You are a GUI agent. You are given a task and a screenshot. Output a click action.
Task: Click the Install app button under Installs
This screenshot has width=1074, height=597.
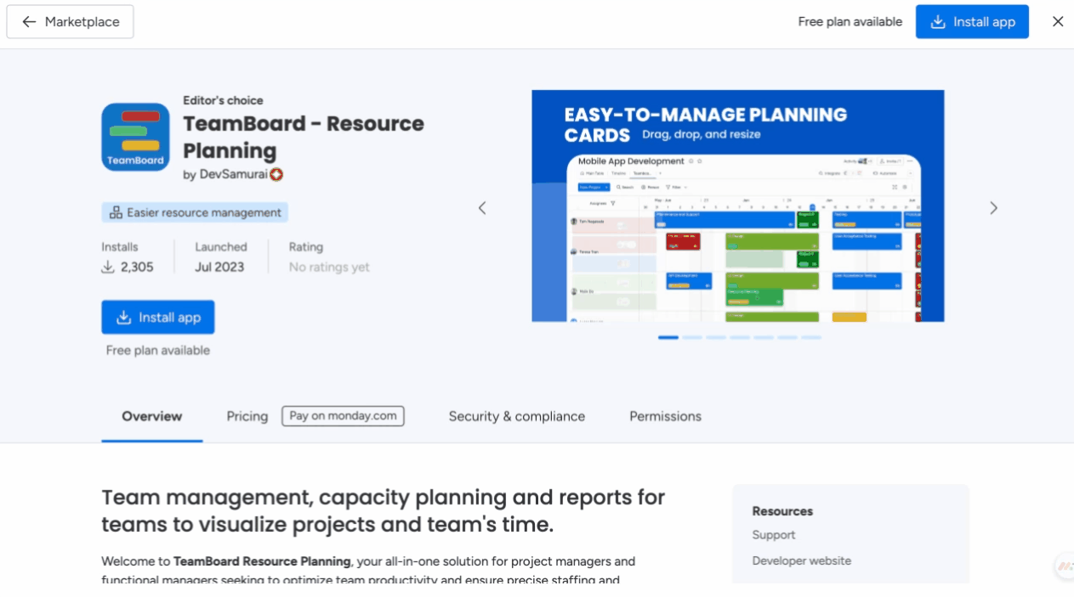point(158,317)
